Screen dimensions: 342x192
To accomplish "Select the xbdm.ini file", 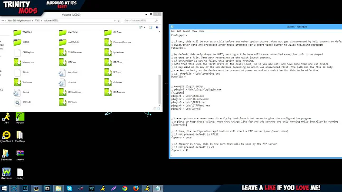I will coord(67,82).
